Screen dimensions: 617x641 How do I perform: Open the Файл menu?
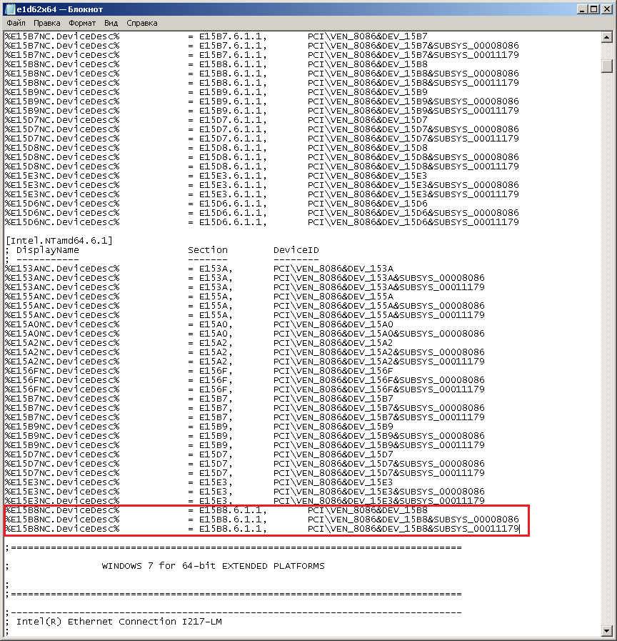[x=16, y=23]
